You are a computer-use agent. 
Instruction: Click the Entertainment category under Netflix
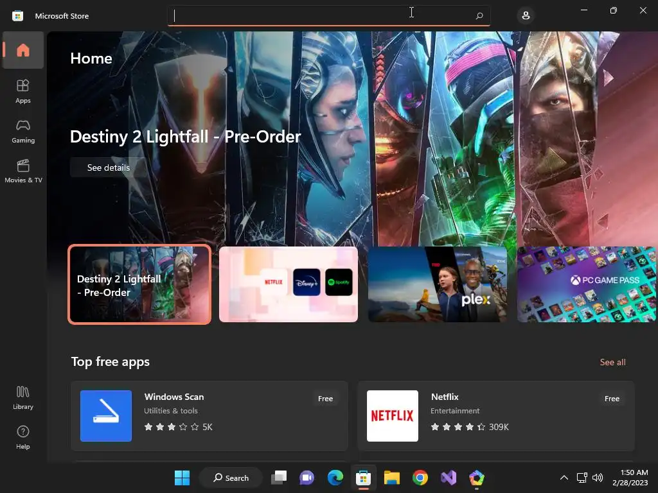tap(455, 411)
